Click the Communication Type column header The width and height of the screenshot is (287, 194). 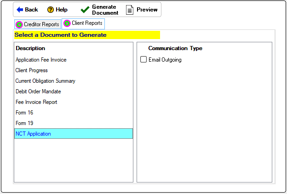pyautogui.click(x=175, y=48)
